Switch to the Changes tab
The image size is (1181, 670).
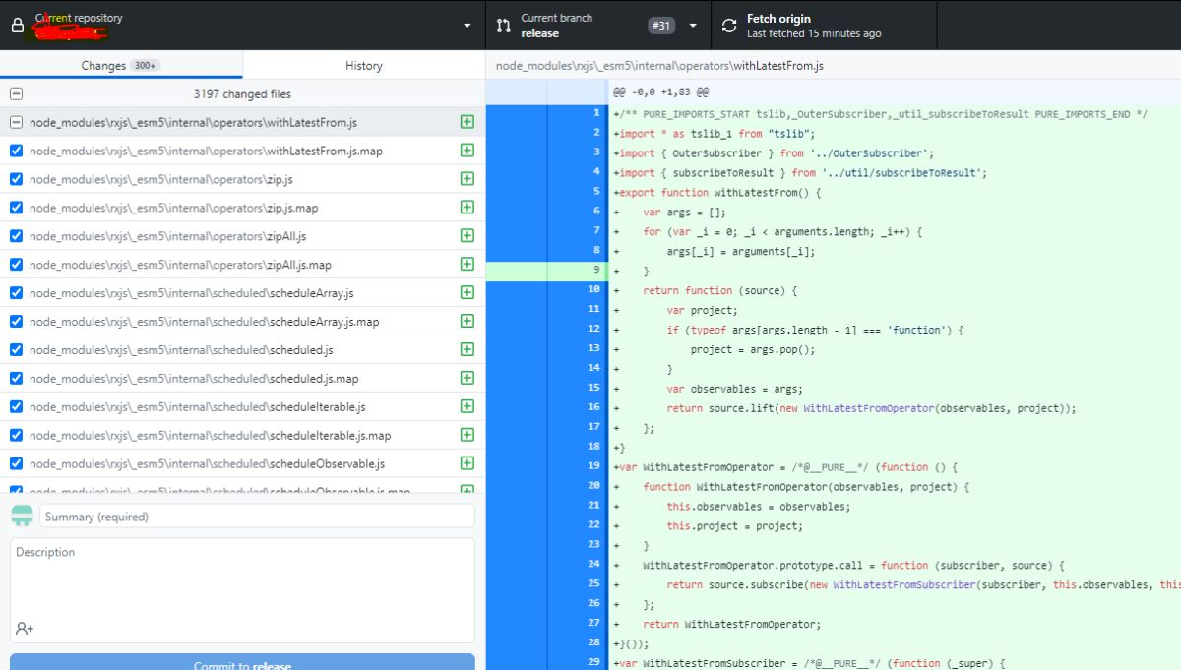pos(121,65)
